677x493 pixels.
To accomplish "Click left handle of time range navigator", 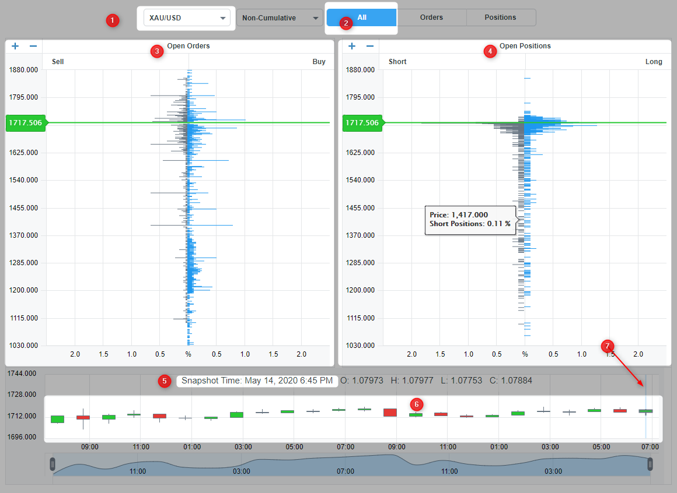I will [x=53, y=464].
